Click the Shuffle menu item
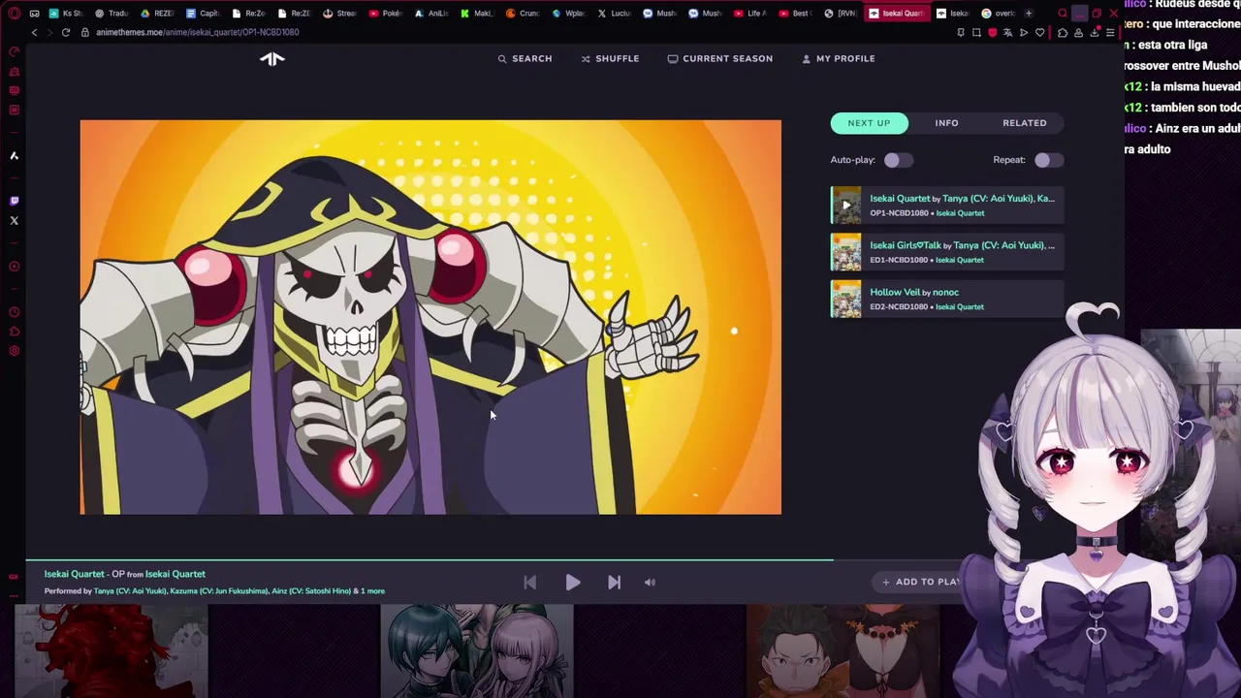The height and width of the screenshot is (698, 1241). (610, 58)
